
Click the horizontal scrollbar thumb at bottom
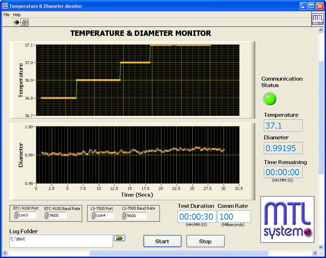click(x=178, y=253)
